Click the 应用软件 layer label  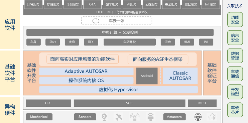[x=10, y=25]
